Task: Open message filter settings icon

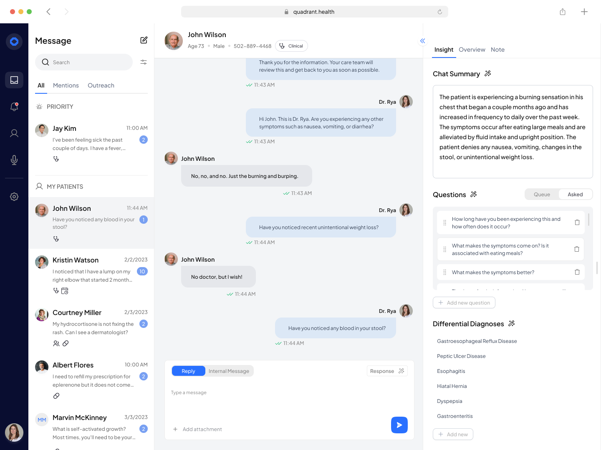Action: point(144,62)
